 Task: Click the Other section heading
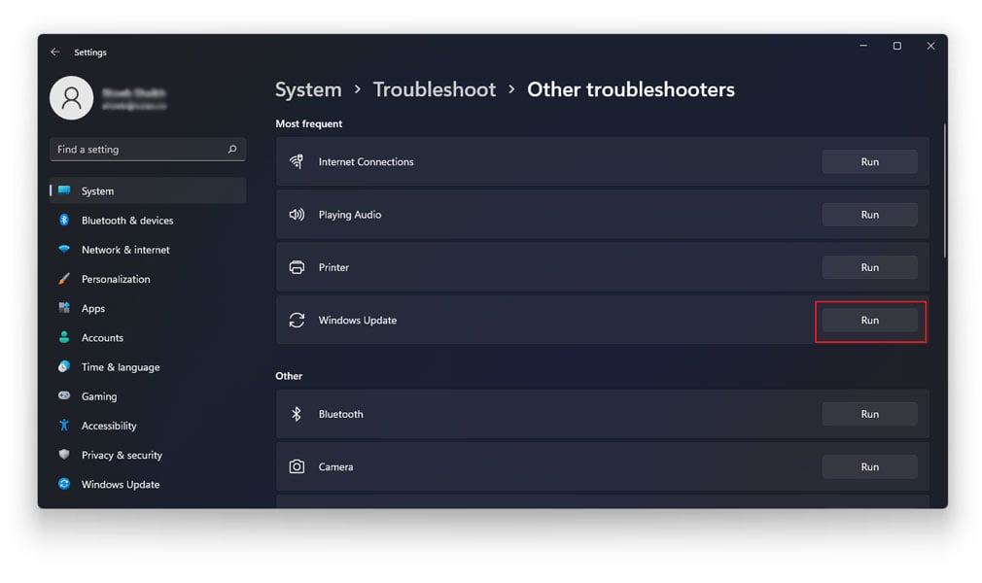[289, 376]
